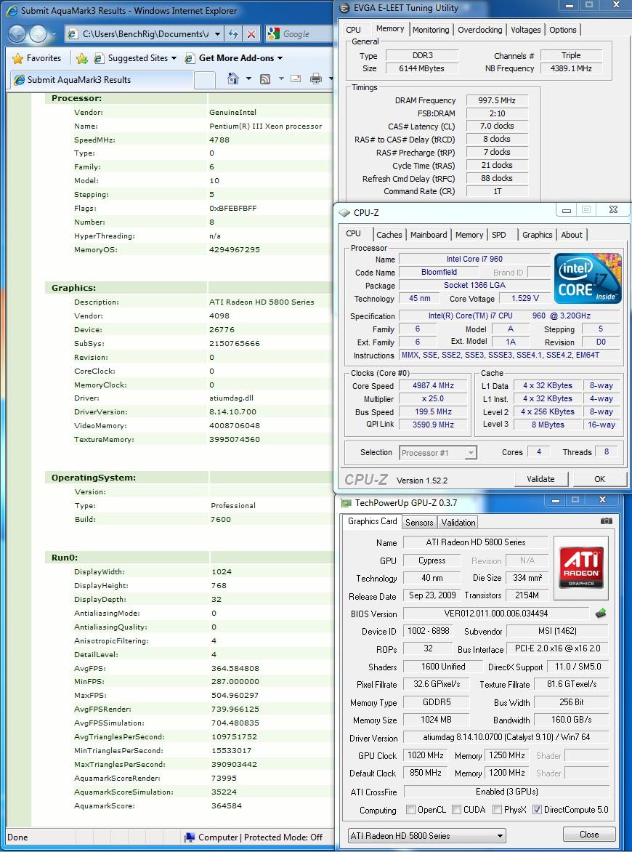Click the E-LEET app icon in title bar

[344, 8]
